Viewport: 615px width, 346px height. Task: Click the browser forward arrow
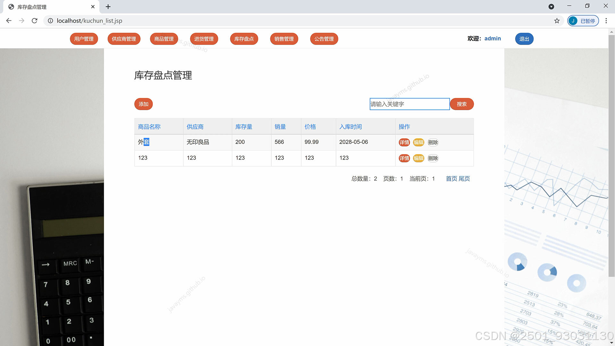[21, 21]
